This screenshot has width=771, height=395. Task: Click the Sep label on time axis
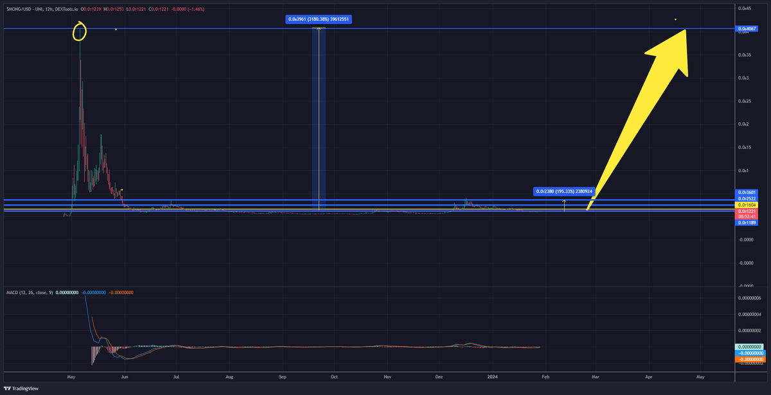(281, 377)
